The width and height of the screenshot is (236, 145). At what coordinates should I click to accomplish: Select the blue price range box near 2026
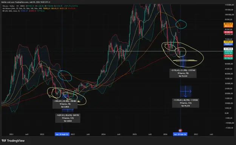click(185, 91)
